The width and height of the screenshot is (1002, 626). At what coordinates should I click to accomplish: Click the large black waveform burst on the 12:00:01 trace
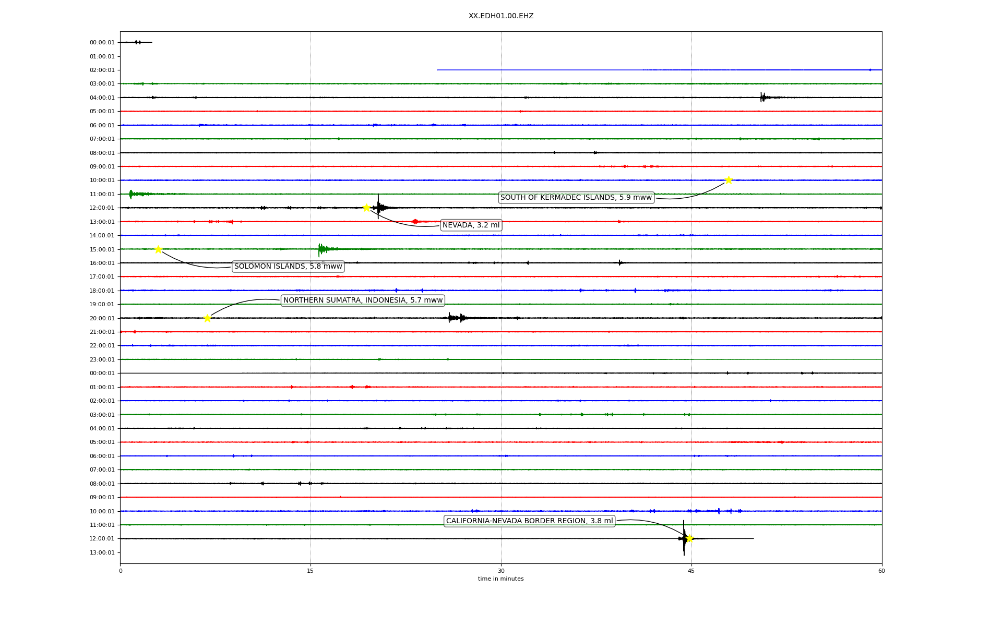point(379,208)
